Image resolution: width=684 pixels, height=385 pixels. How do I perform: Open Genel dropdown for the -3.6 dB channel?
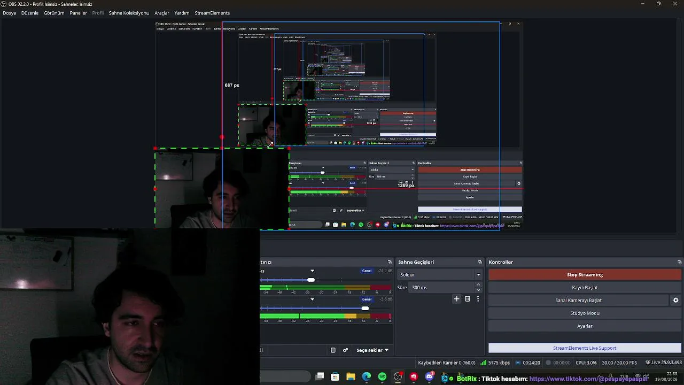(367, 299)
